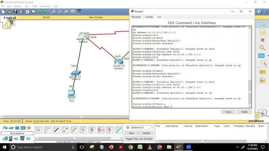Select the Inspect magnifier tool

(262, 48)
